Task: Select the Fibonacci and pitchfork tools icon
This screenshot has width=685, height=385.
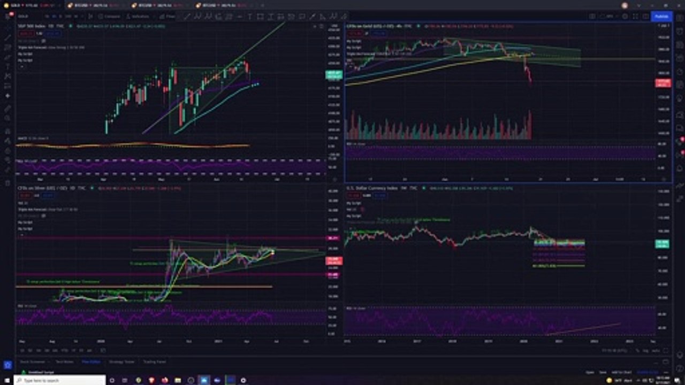Action: pyautogui.click(x=7, y=47)
